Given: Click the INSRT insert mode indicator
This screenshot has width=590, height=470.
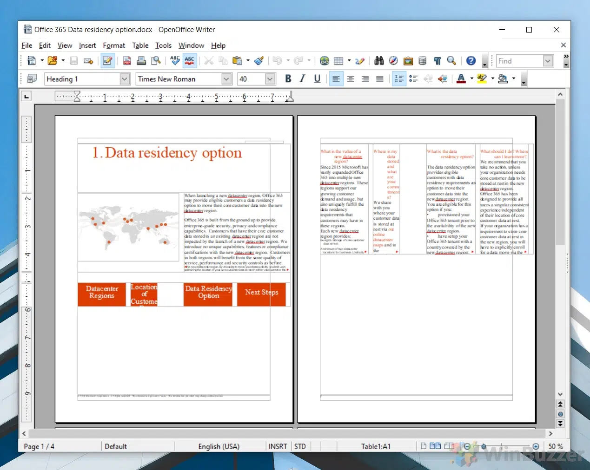Looking at the screenshot, I should tap(278, 446).
